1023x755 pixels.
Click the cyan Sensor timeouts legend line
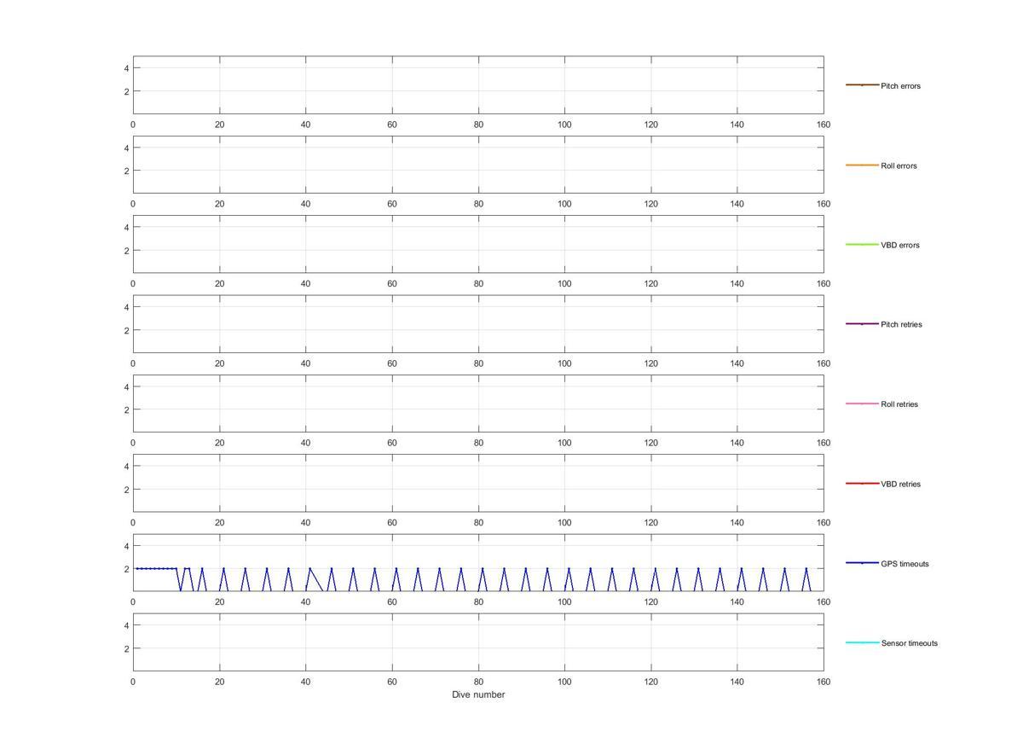click(862, 642)
